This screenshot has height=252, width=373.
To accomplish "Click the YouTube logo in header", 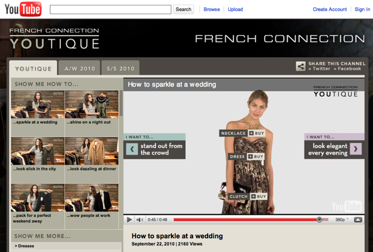I will click(23, 9).
